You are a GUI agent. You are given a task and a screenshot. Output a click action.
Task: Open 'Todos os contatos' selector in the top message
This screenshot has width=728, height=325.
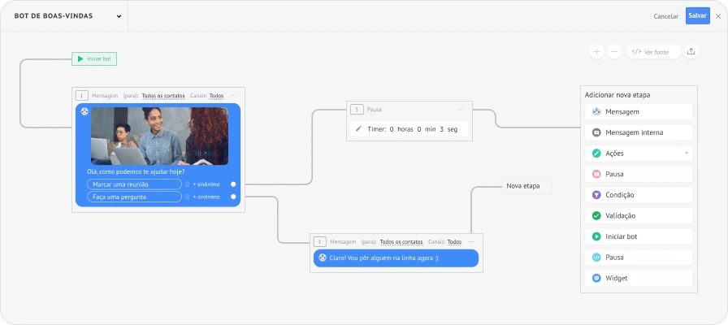click(162, 96)
